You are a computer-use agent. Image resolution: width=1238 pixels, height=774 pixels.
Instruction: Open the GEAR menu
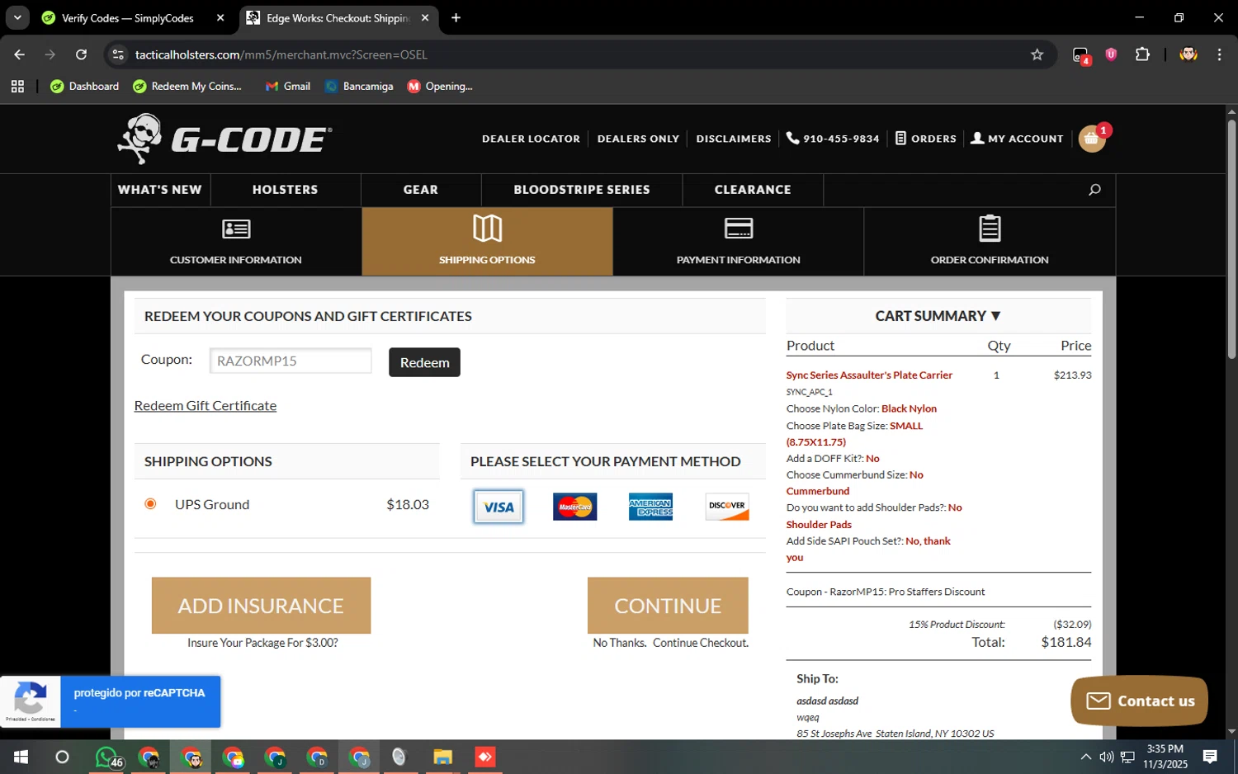pyautogui.click(x=421, y=190)
